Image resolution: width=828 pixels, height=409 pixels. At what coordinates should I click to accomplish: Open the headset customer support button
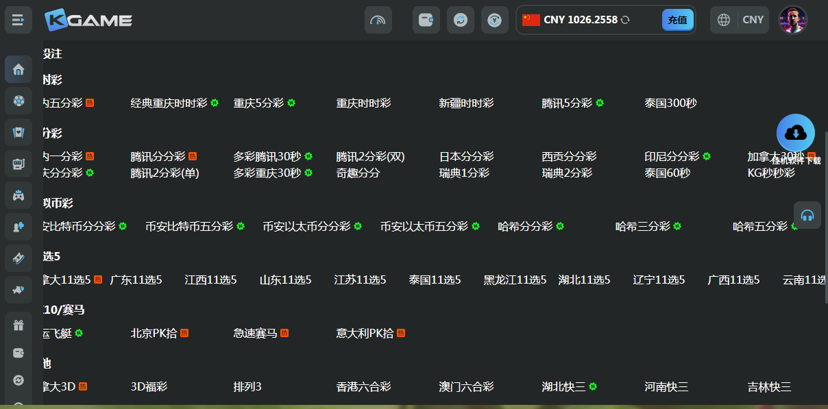[807, 215]
